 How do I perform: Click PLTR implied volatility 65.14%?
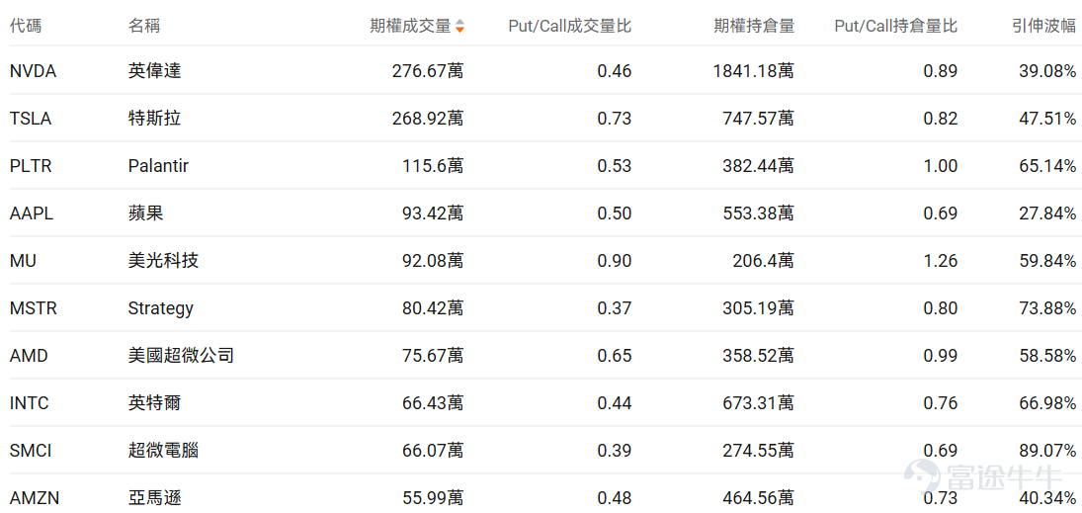pos(1047,166)
